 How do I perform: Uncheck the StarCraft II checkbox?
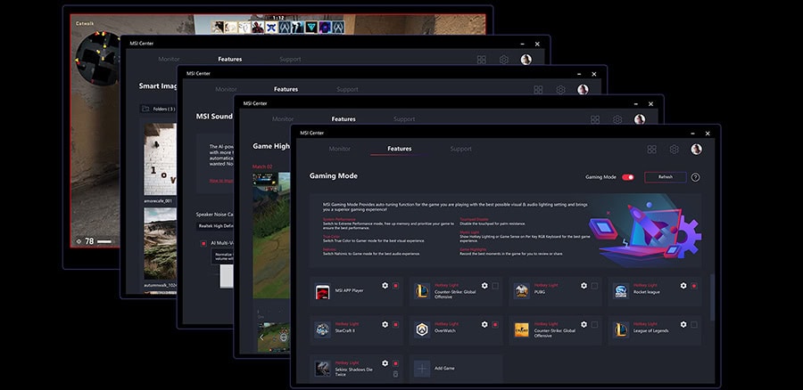click(x=396, y=325)
